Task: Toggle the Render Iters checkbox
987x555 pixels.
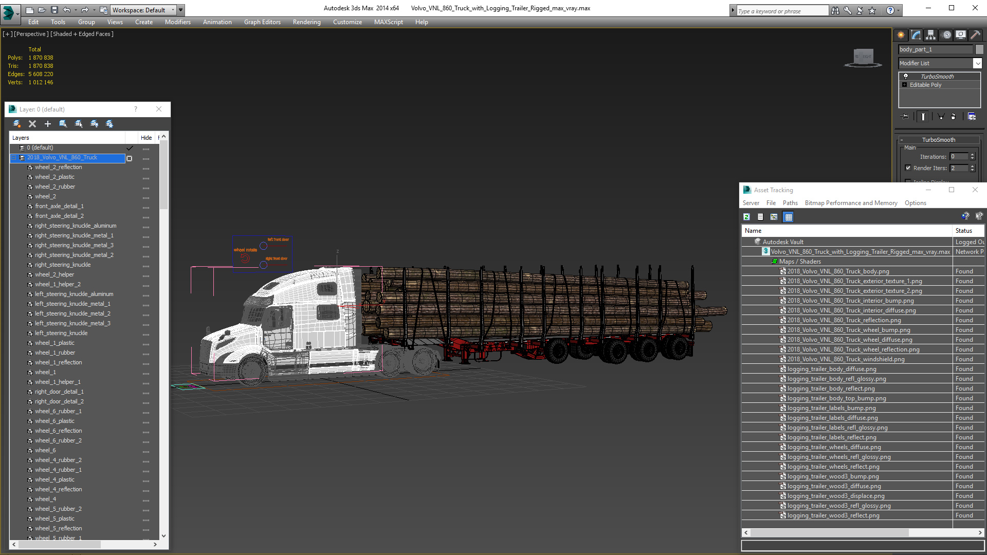Action: 908,168
